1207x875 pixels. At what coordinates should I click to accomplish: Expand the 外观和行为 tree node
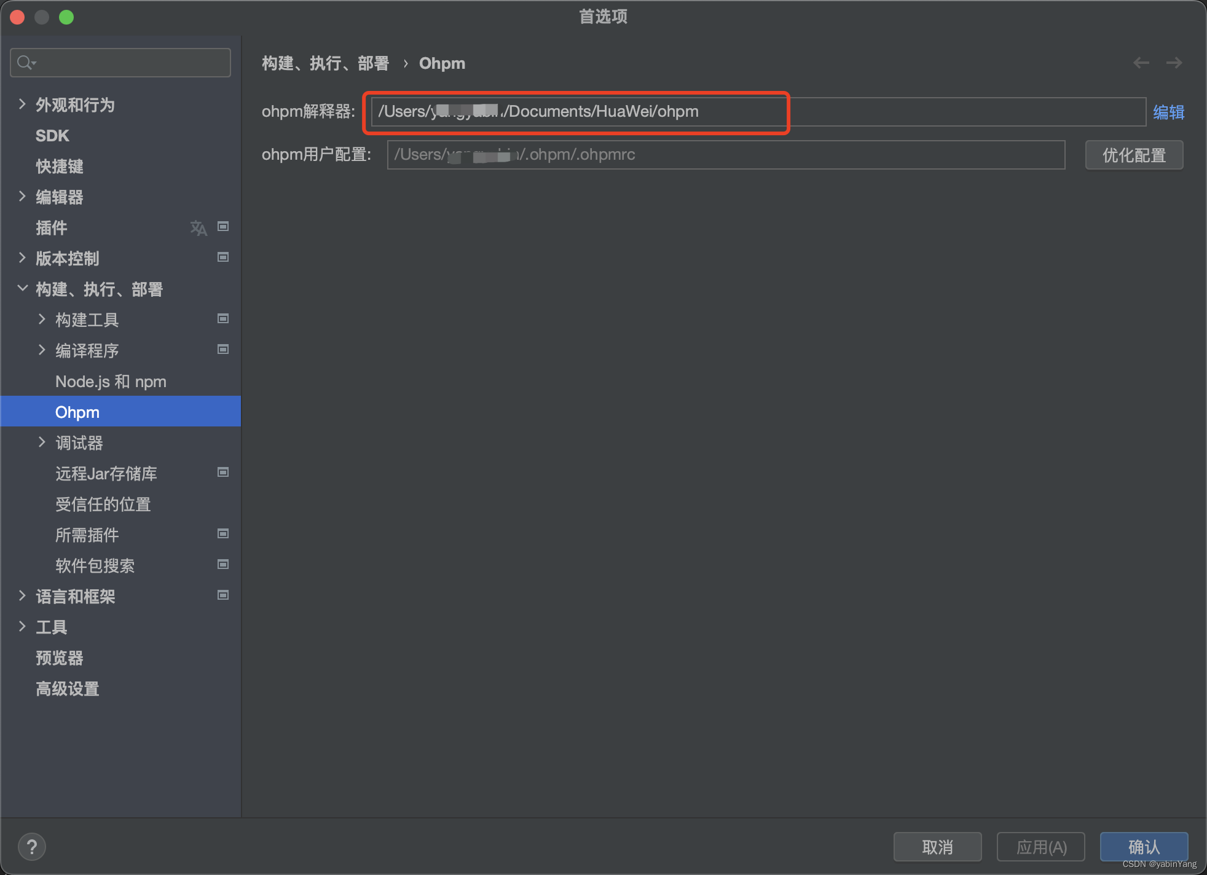tap(22, 104)
